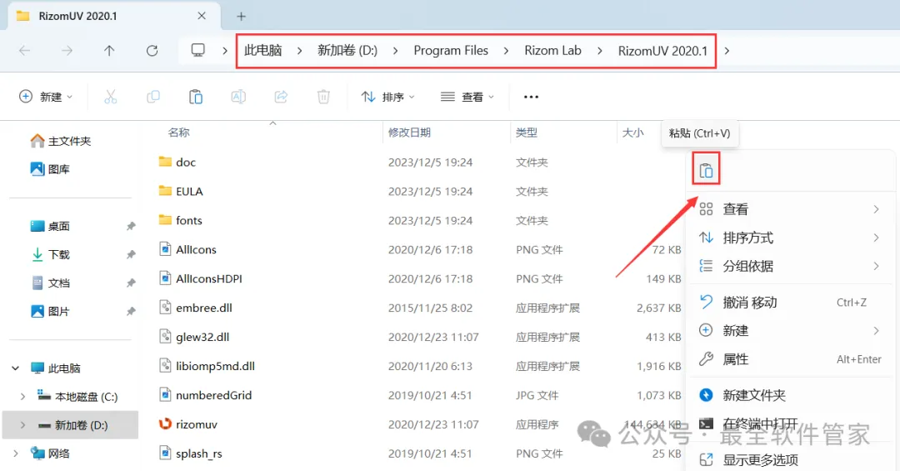Choose 新建文件夹 in context menu
900x471 pixels.
[790, 395]
